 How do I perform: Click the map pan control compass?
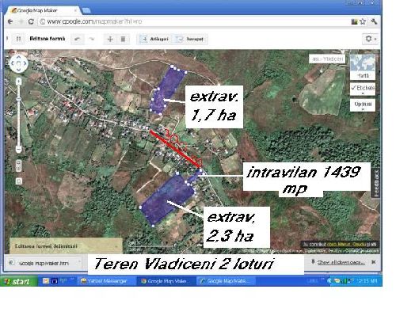pyautogui.click(x=18, y=63)
